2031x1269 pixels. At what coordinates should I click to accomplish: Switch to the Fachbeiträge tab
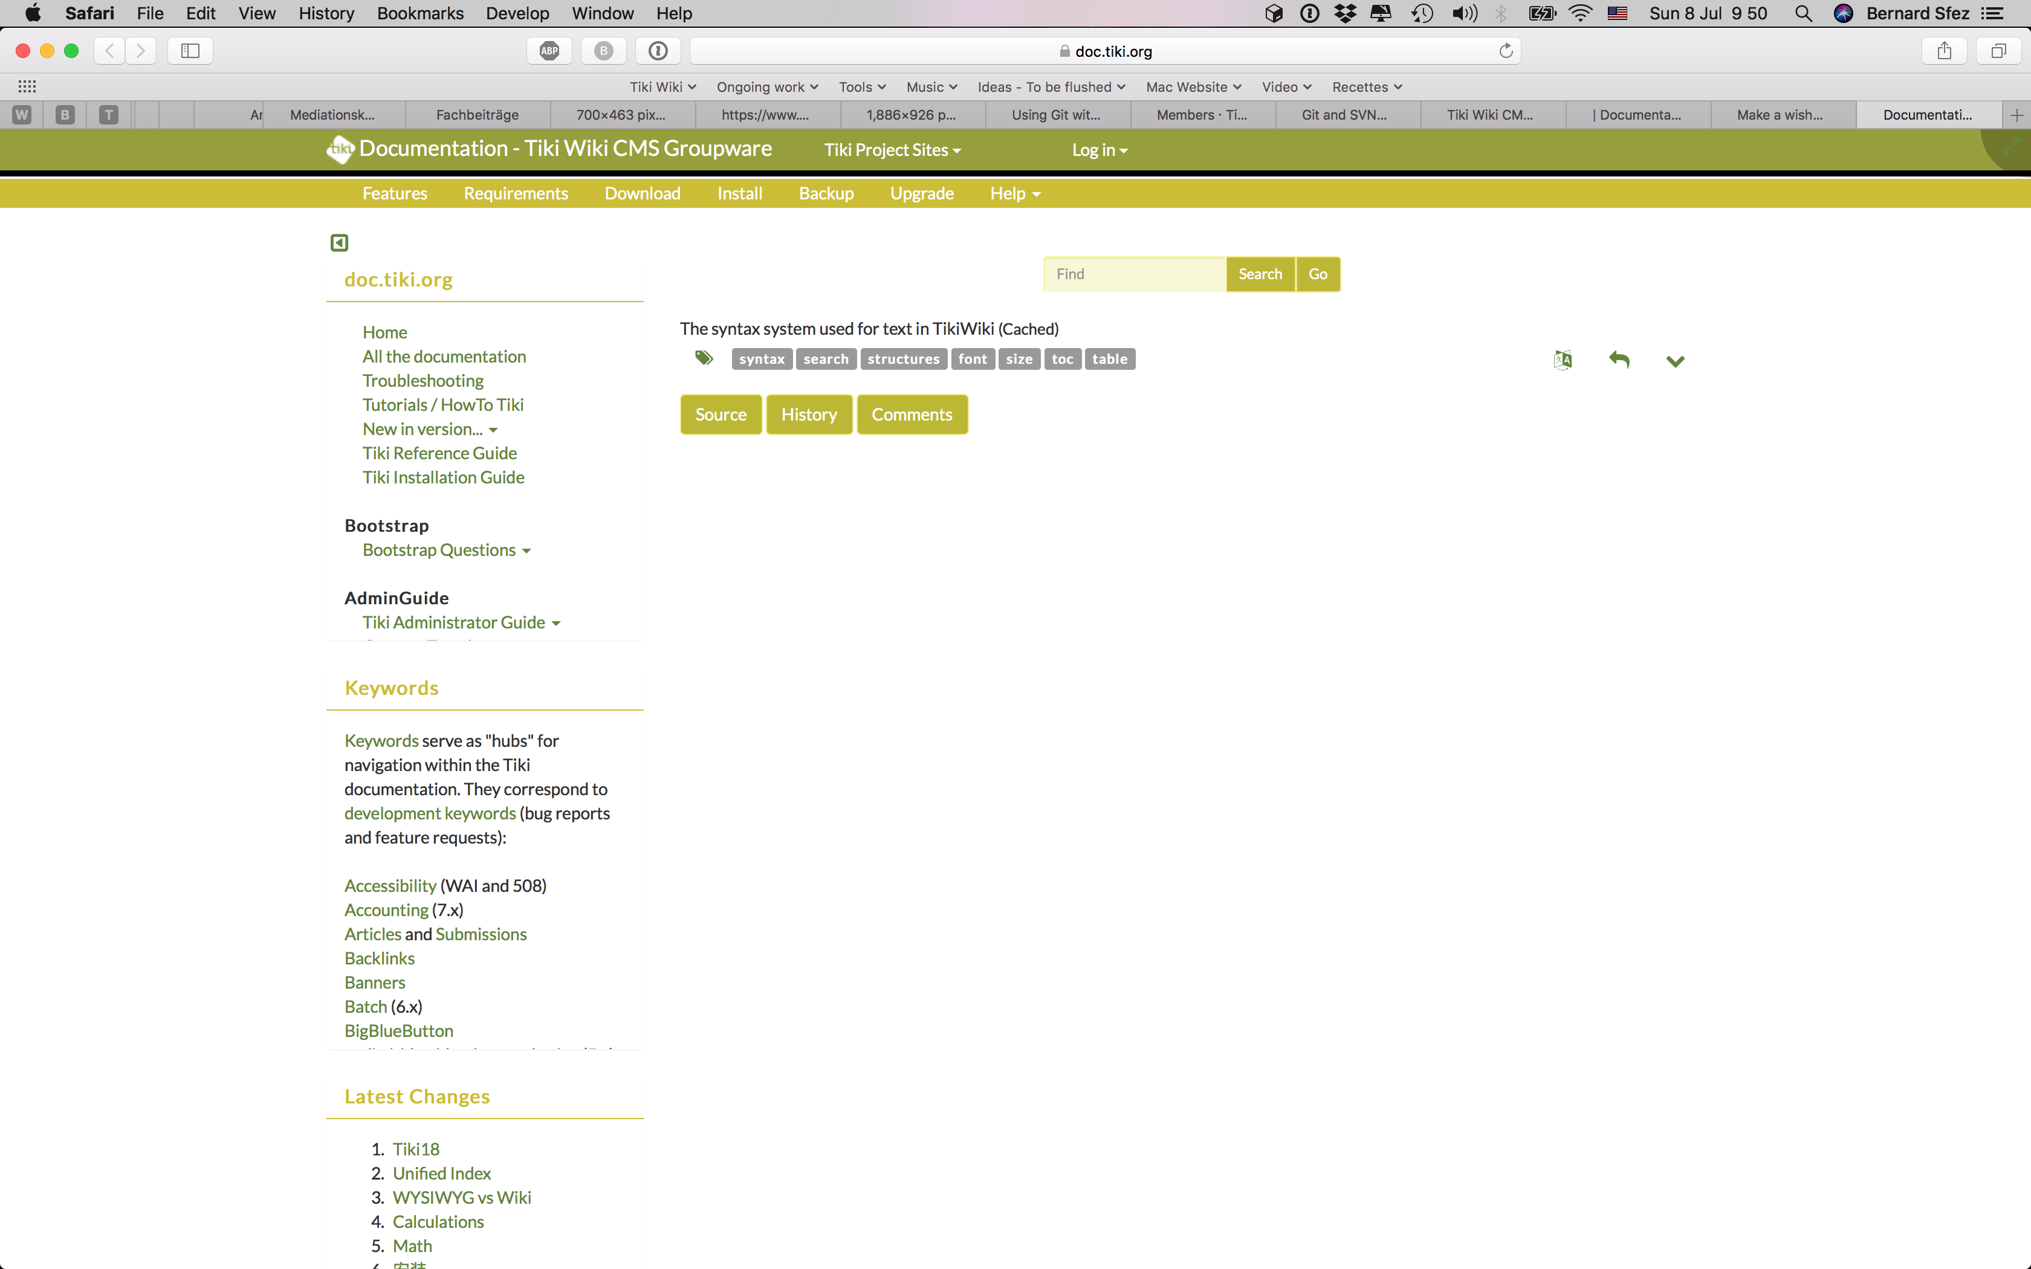(478, 115)
